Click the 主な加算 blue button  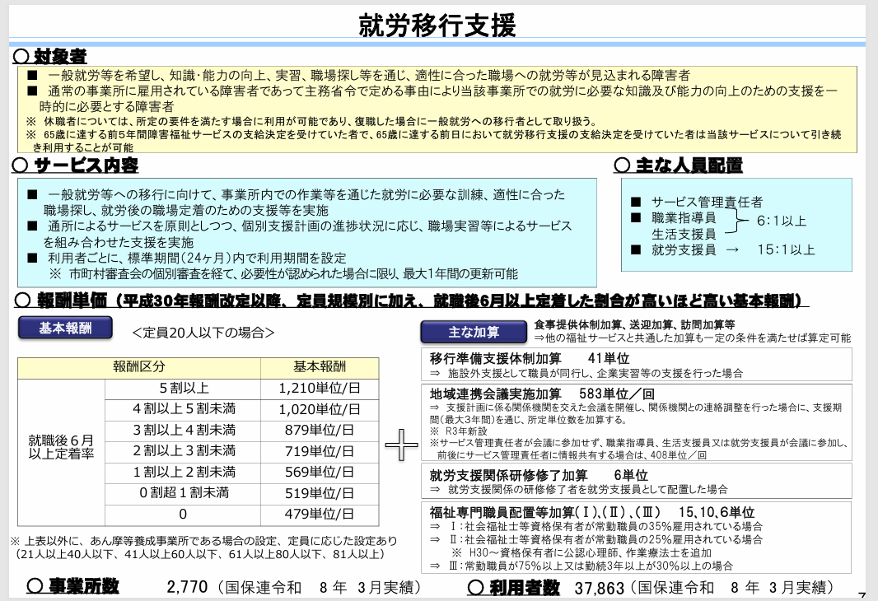coord(473,333)
